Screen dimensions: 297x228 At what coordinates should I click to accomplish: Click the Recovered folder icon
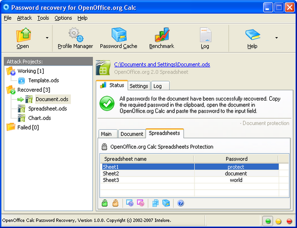pos(10,90)
